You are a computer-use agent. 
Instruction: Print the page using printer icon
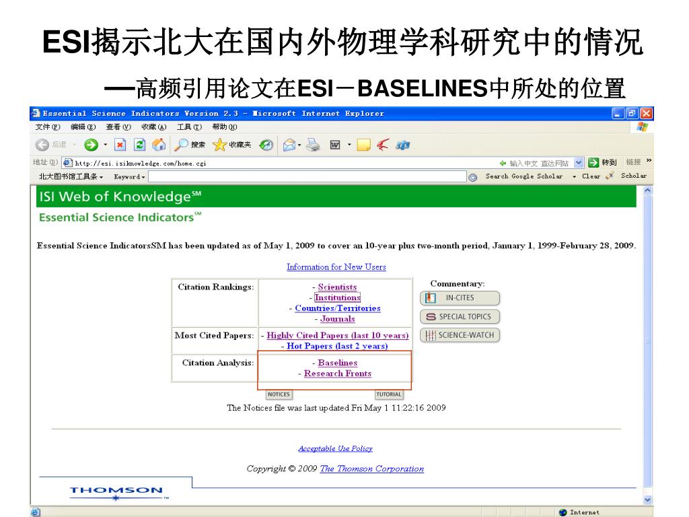(313, 145)
